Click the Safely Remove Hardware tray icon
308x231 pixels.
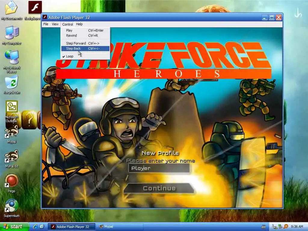(275, 227)
